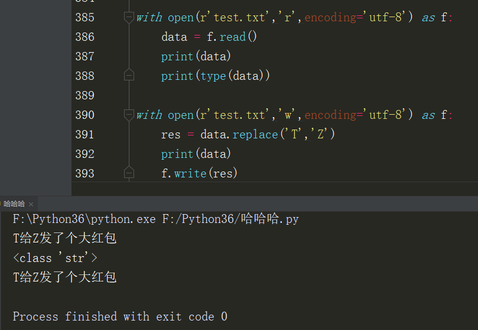478x330 pixels.
Task: Click f.write(res) on line 393
Action: click(199, 173)
